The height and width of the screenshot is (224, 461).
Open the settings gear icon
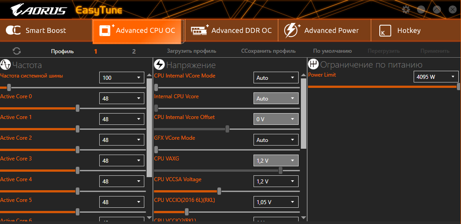point(406,9)
